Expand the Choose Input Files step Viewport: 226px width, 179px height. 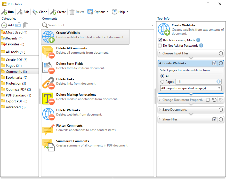tap(160, 53)
